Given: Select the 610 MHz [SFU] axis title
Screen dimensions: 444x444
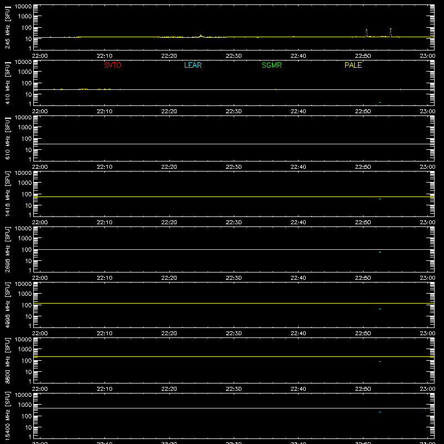Looking at the screenshot, I should coord(8,138).
